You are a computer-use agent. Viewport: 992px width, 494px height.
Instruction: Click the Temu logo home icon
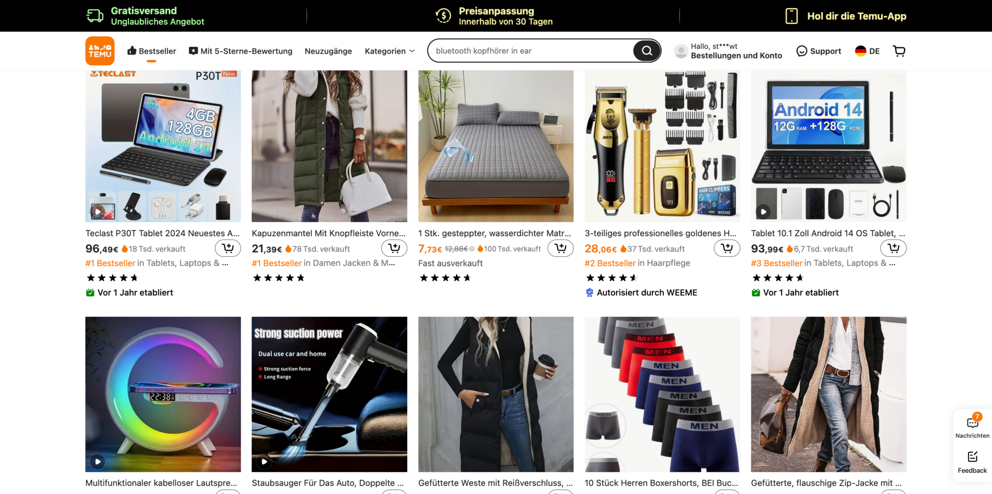[x=100, y=51]
